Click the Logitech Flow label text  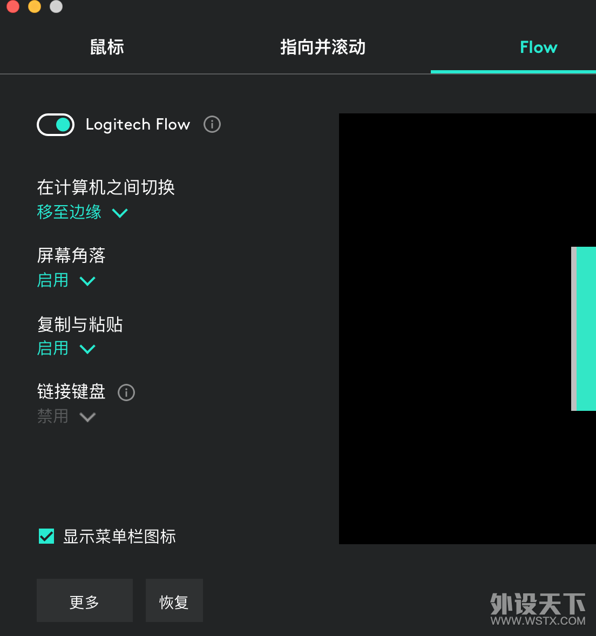(x=138, y=125)
